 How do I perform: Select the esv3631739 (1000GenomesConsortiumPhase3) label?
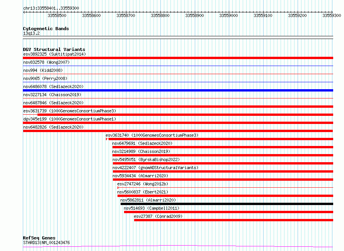click(x=70, y=111)
